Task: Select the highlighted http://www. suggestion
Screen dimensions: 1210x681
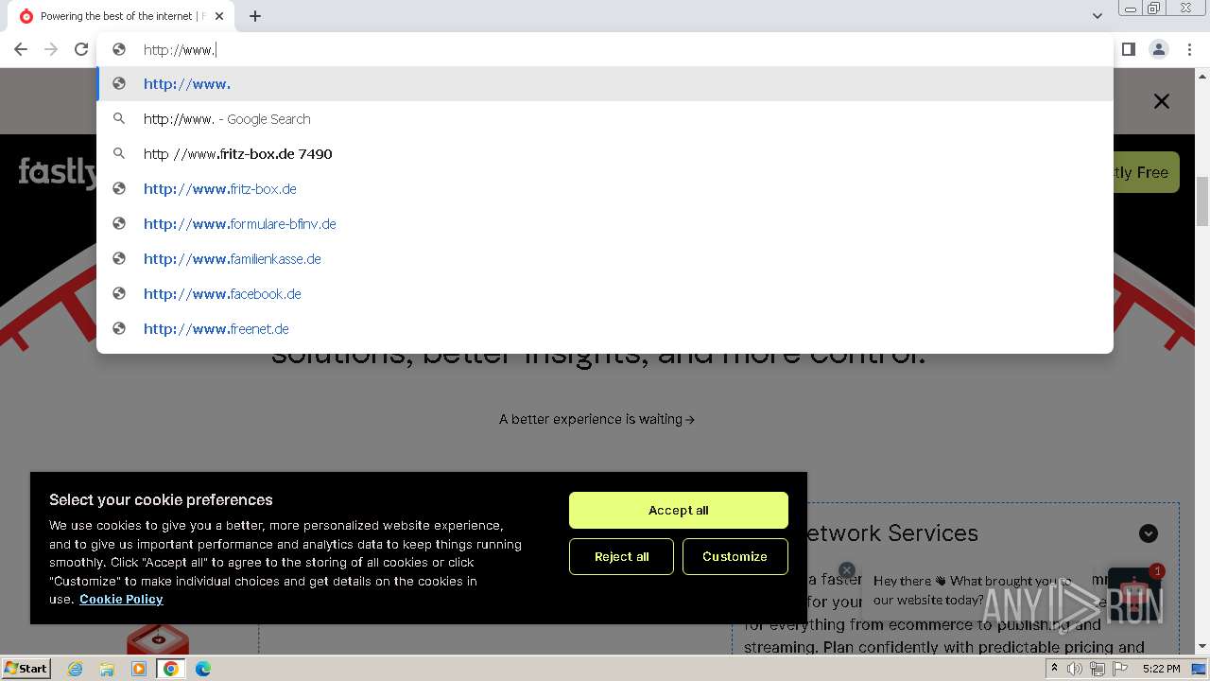Action: tap(605, 84)
